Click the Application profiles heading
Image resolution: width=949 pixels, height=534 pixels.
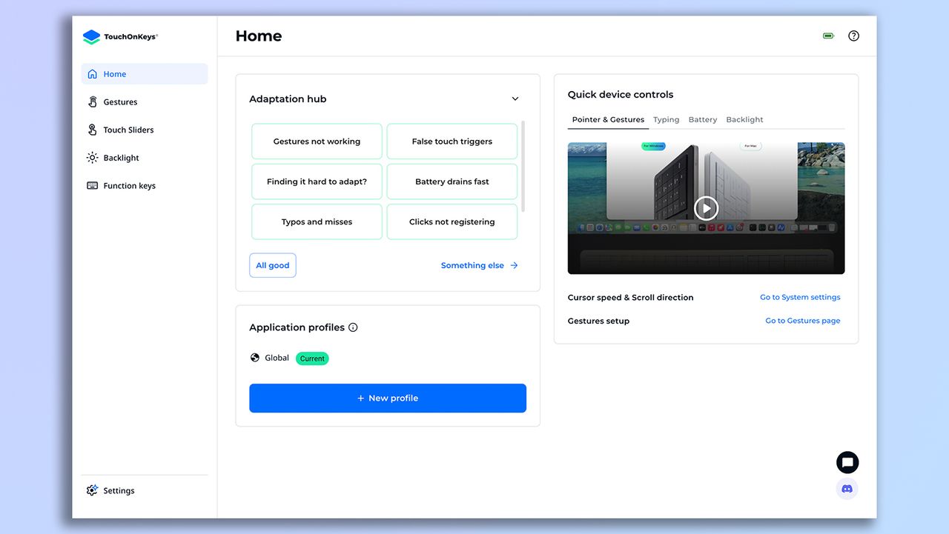[297, 327]
